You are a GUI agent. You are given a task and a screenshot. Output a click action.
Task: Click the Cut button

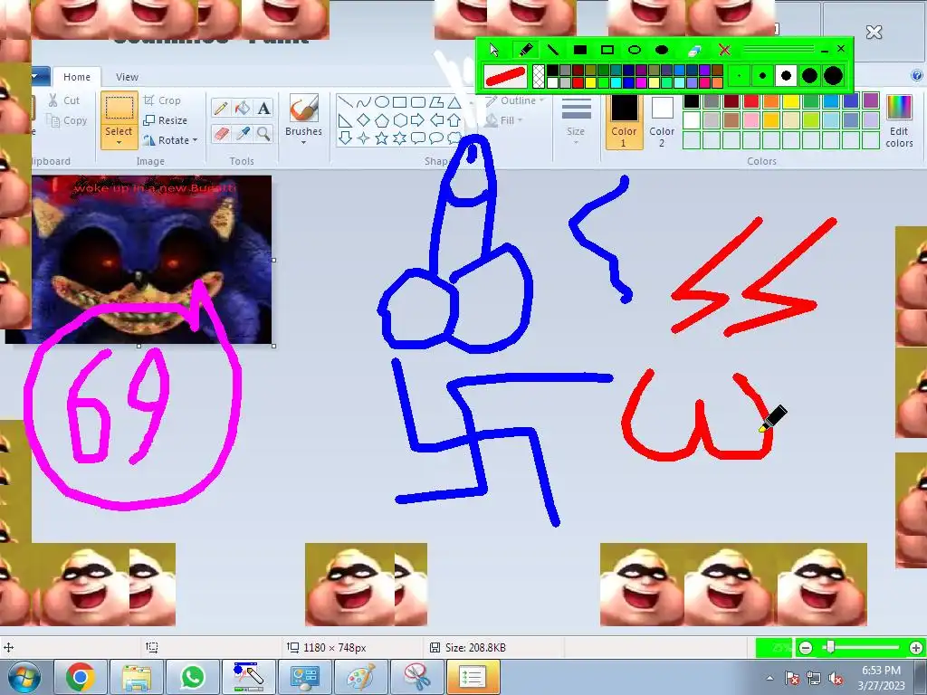click(x=64, y=100)
